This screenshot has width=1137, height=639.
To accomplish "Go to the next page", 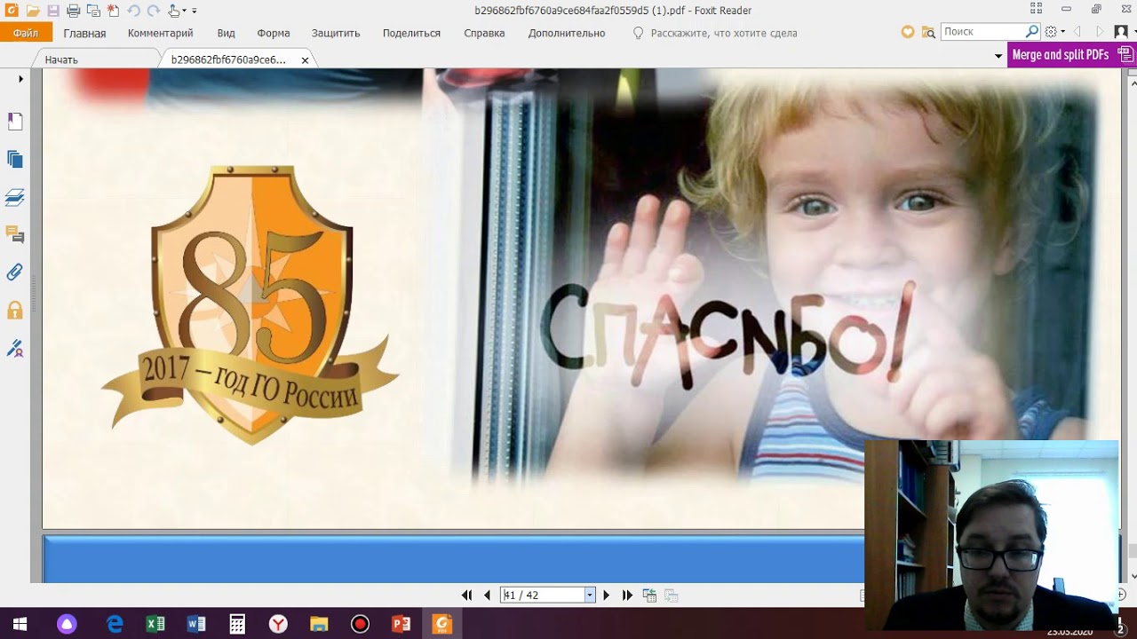I will click(607, 596).
